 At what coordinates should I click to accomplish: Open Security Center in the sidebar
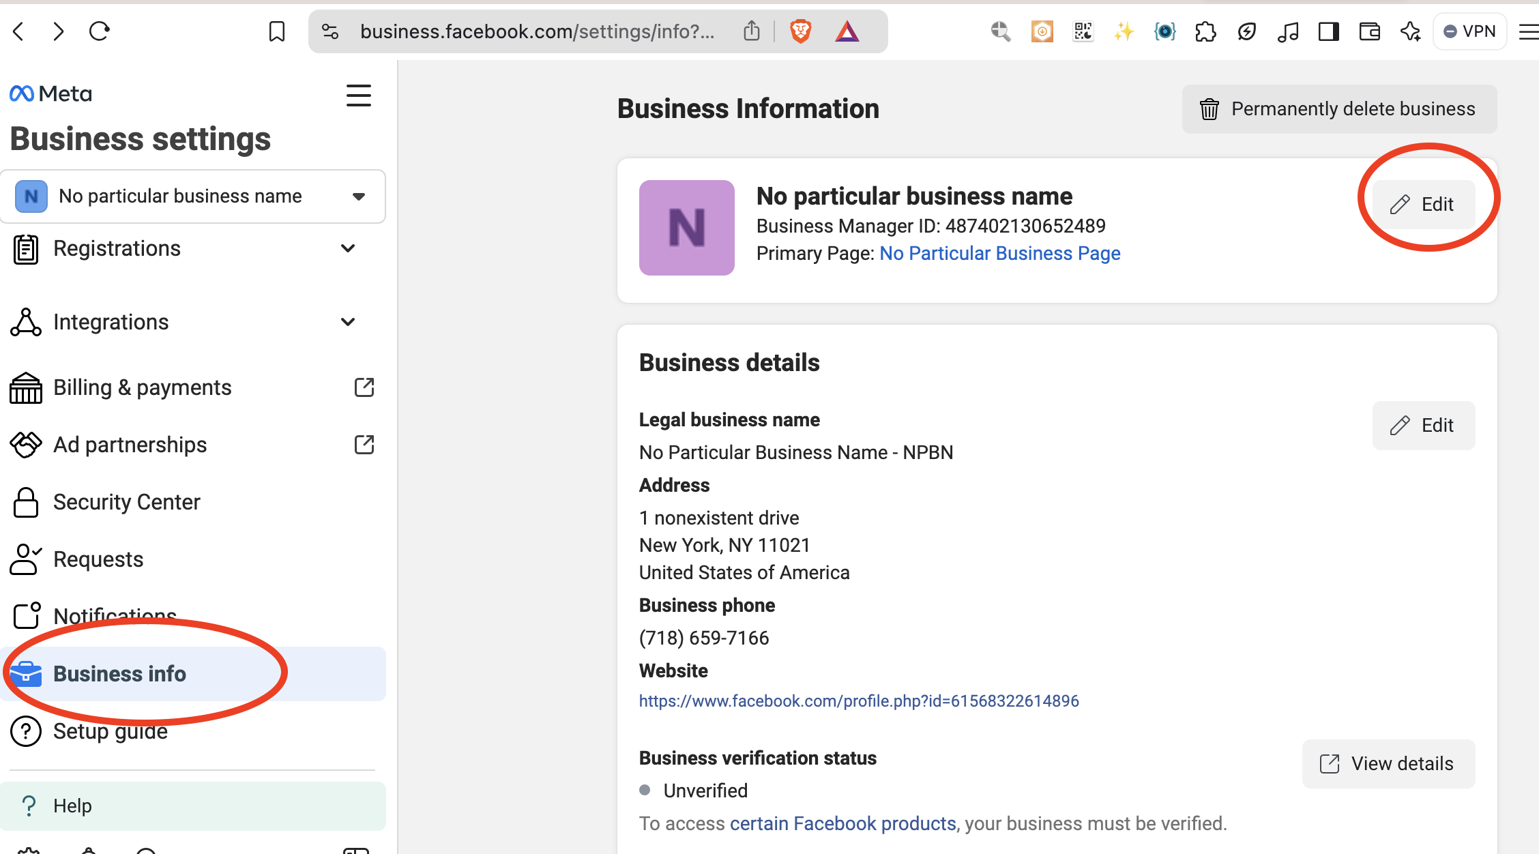point(127,502)
